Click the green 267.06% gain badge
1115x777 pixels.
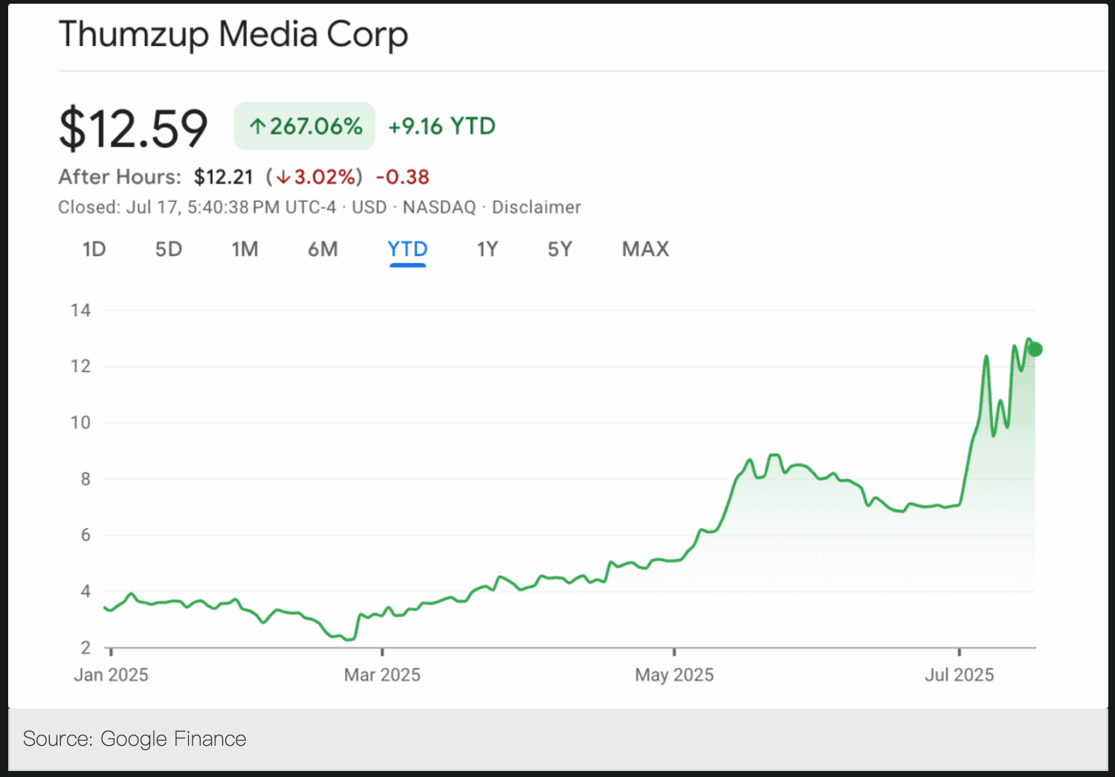click(x=305, y=126)
